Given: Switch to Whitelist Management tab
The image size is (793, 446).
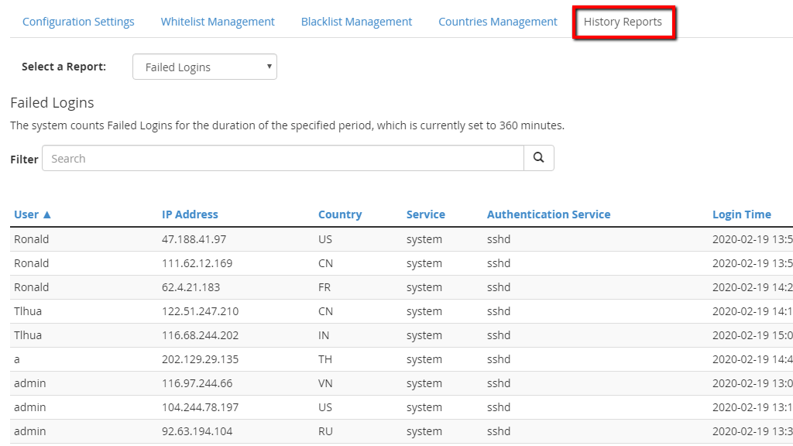Looking at the screenshot, I should pyautogui.click(x=218, y=22).
